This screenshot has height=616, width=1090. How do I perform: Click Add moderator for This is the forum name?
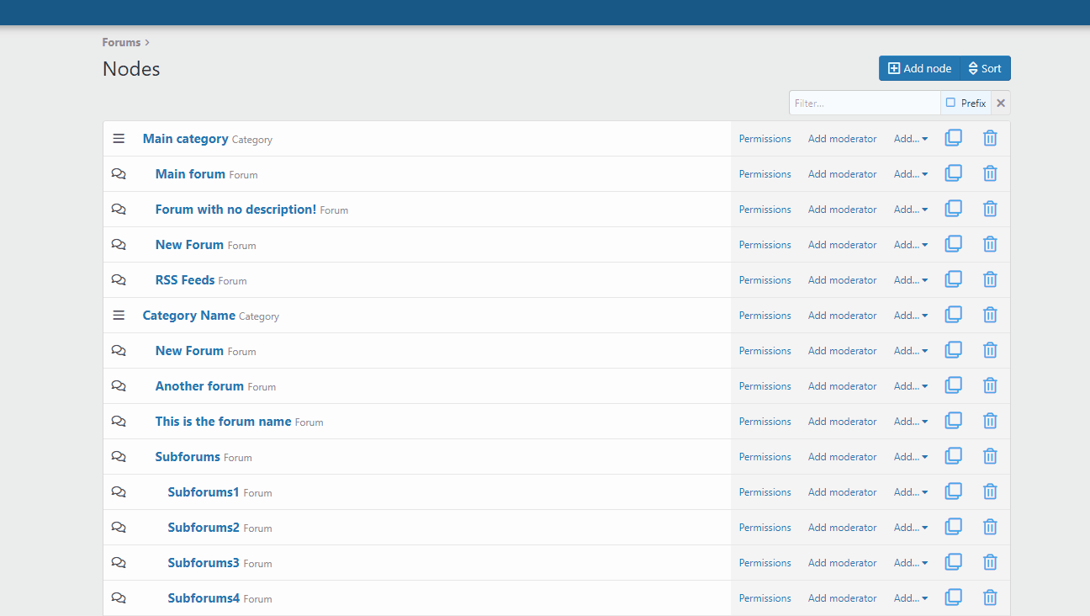842,422
